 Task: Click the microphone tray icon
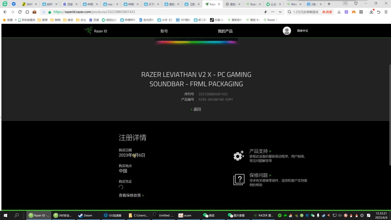318,215
